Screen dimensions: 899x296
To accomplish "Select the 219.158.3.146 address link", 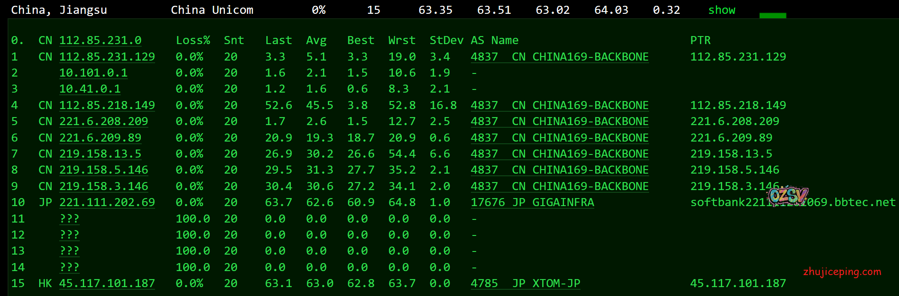I will 103,187.
